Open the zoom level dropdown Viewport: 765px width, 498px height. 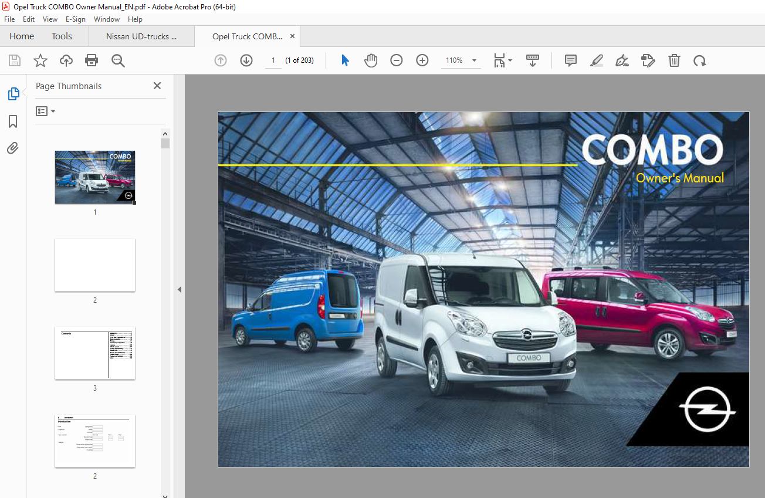474,60
